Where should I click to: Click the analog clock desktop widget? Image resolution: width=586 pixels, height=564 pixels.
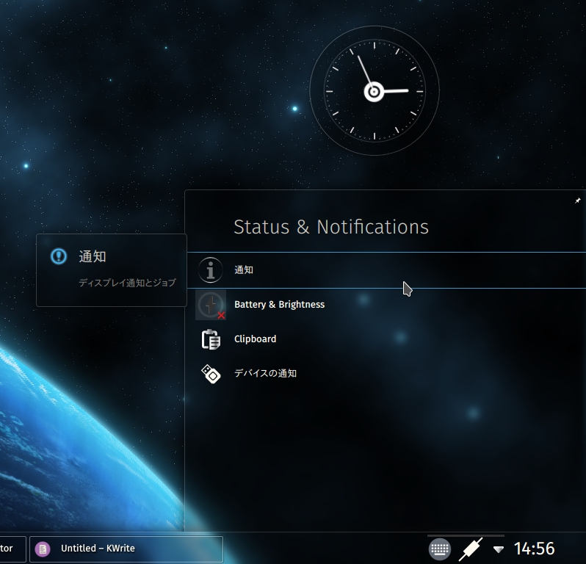click(374, 91)
